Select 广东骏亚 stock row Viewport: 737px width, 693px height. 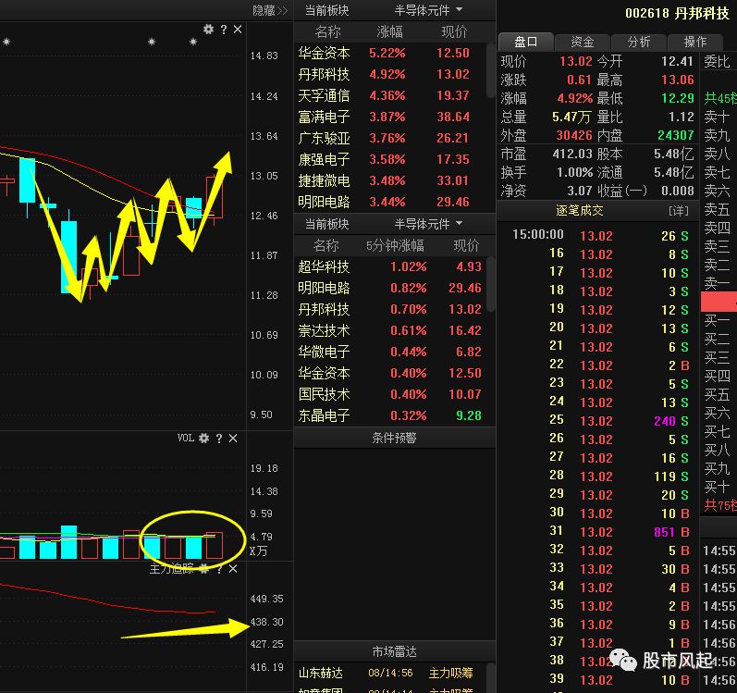tap(390, 138)
